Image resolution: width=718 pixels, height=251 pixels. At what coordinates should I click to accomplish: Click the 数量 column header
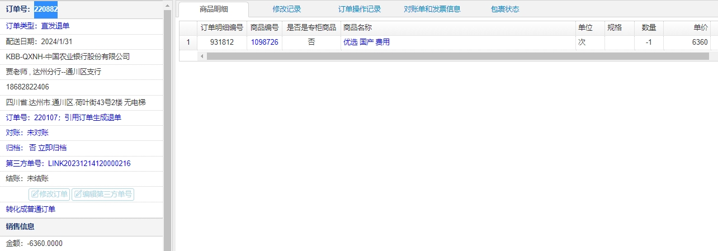point(649,27)
